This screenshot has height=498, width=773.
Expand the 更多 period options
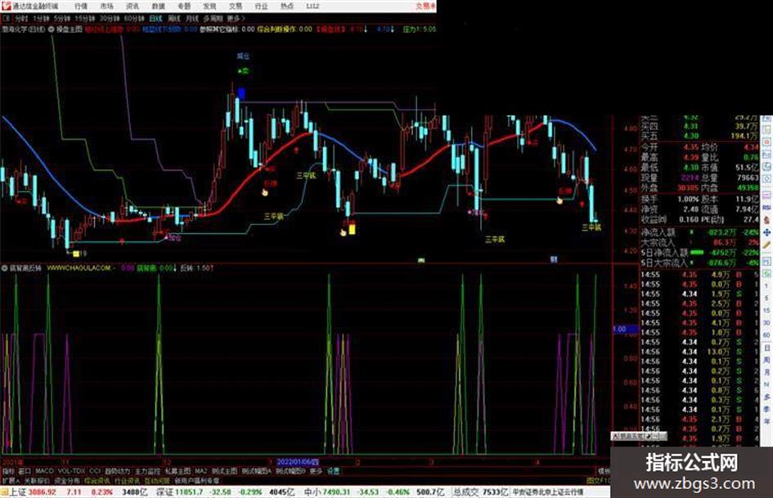(x=236, y=19)
